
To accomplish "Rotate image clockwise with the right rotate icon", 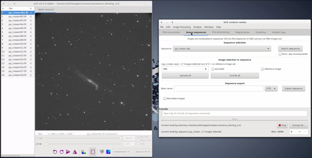I will coord(62,152).
